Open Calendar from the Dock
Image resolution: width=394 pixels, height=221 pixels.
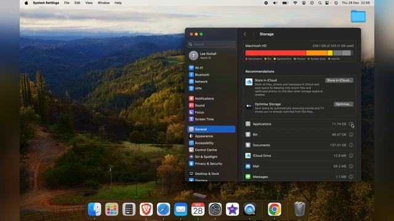(198, 209)
